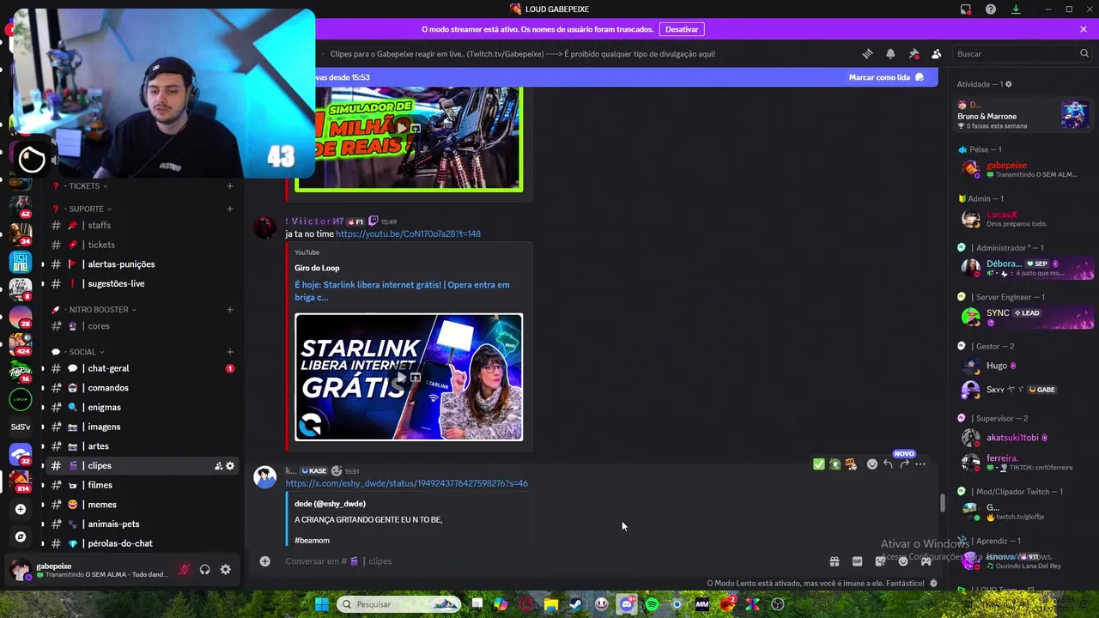Open Windows Start menu
This screenshot has width=1099, height=618.
(321, 604)
